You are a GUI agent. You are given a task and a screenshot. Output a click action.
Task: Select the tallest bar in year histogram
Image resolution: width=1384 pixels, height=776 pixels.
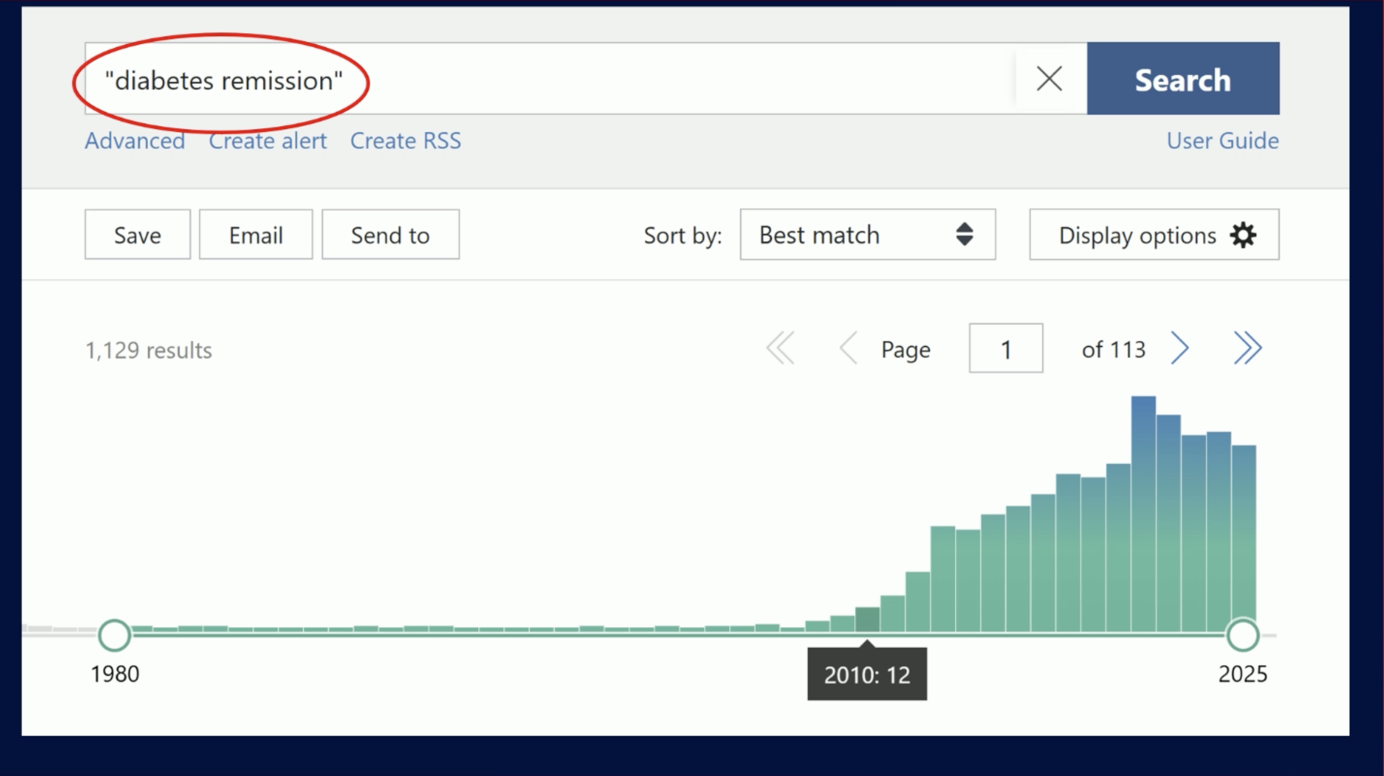click(1143, 515)
